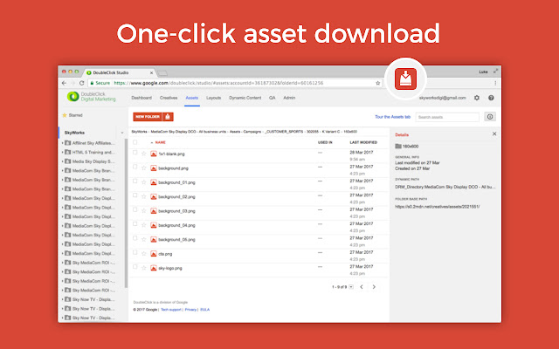Click the skyworksdigi@gmail.com account name

point(443,98)
